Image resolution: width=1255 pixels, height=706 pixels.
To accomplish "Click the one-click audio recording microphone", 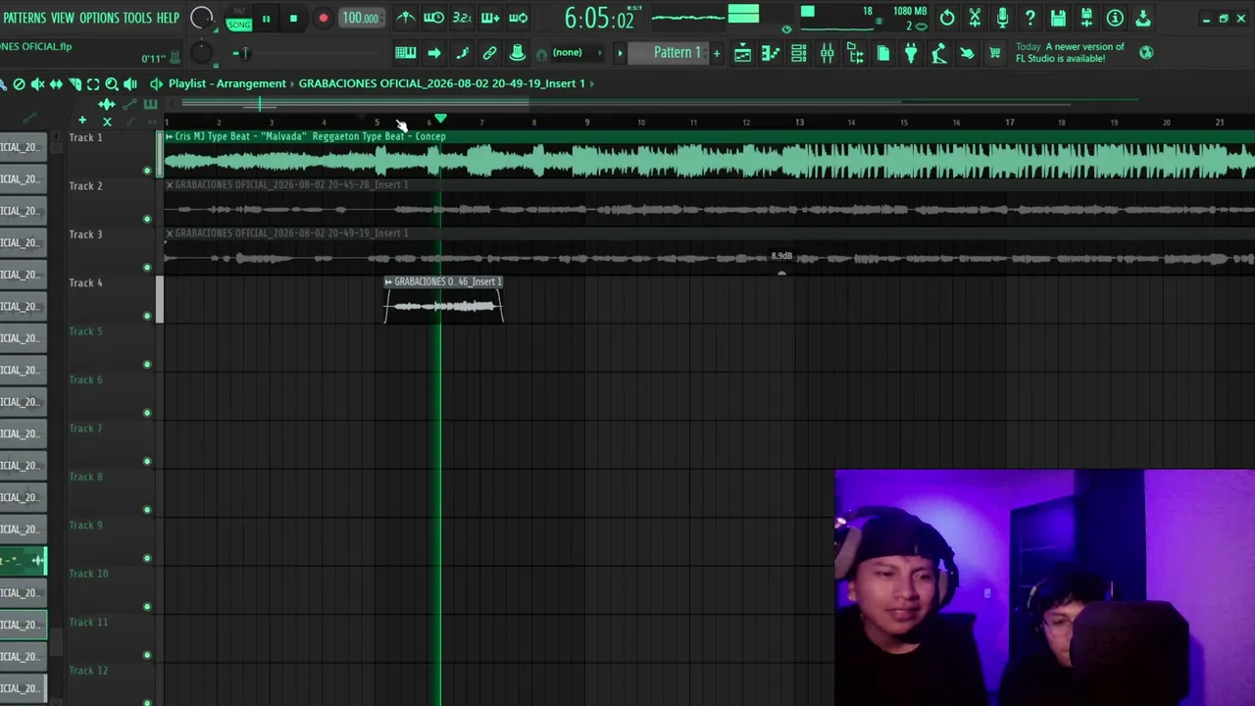I will [1002, 18].
